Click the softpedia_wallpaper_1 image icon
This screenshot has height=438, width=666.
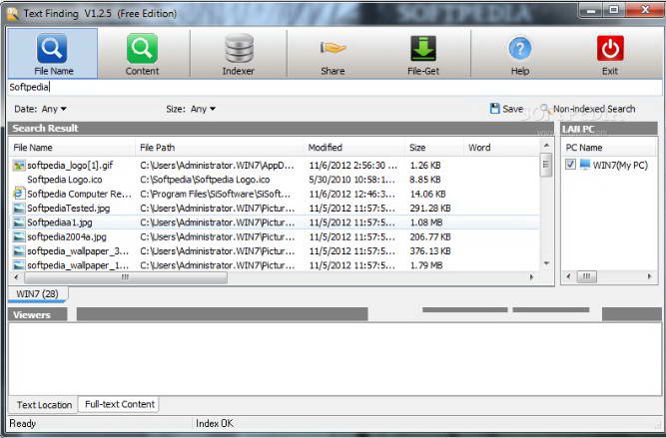click(x=19, y=265)
